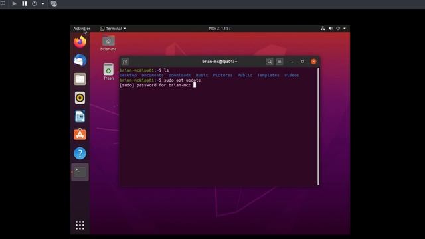Click the VM power icon in top toolbar
This screenshot has height=239, width=425.
(34, 4)
